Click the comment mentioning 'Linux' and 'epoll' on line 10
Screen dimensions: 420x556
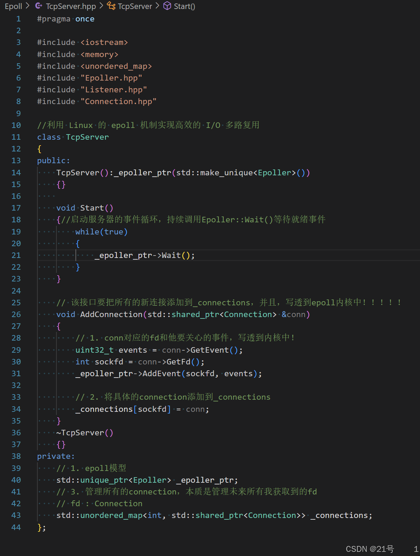pos(148,125)
